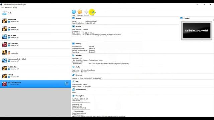Screen dimensions: 214x120
Task: Click the Audio section icon
Action: pos(74,67)
